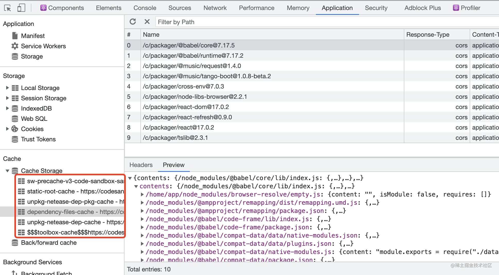Switch to the Performance tab
This screenshot has width=499, height=275.
[x=257, y=8]
